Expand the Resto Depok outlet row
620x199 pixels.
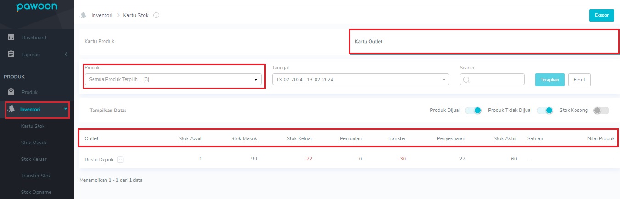(x=120, y=160)
